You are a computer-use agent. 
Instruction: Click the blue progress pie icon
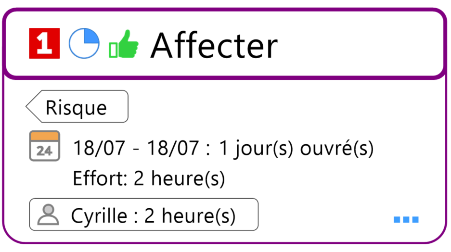pyautogui.click(x=84, y=44)
